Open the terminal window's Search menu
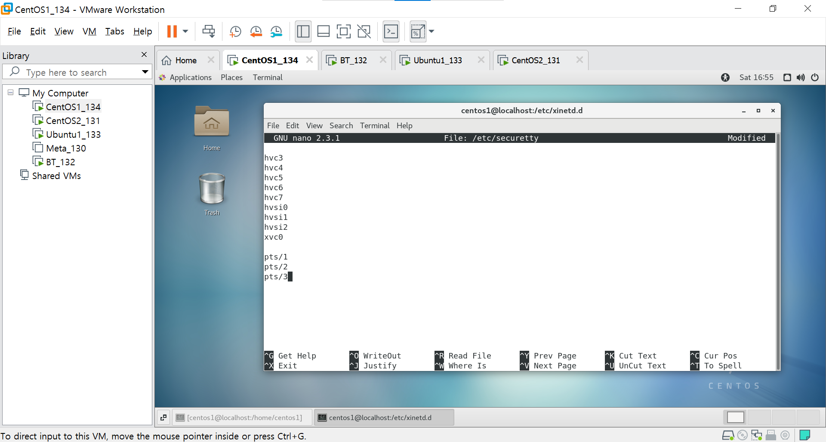This screenshot has height=442, width=826. [341, 126]
